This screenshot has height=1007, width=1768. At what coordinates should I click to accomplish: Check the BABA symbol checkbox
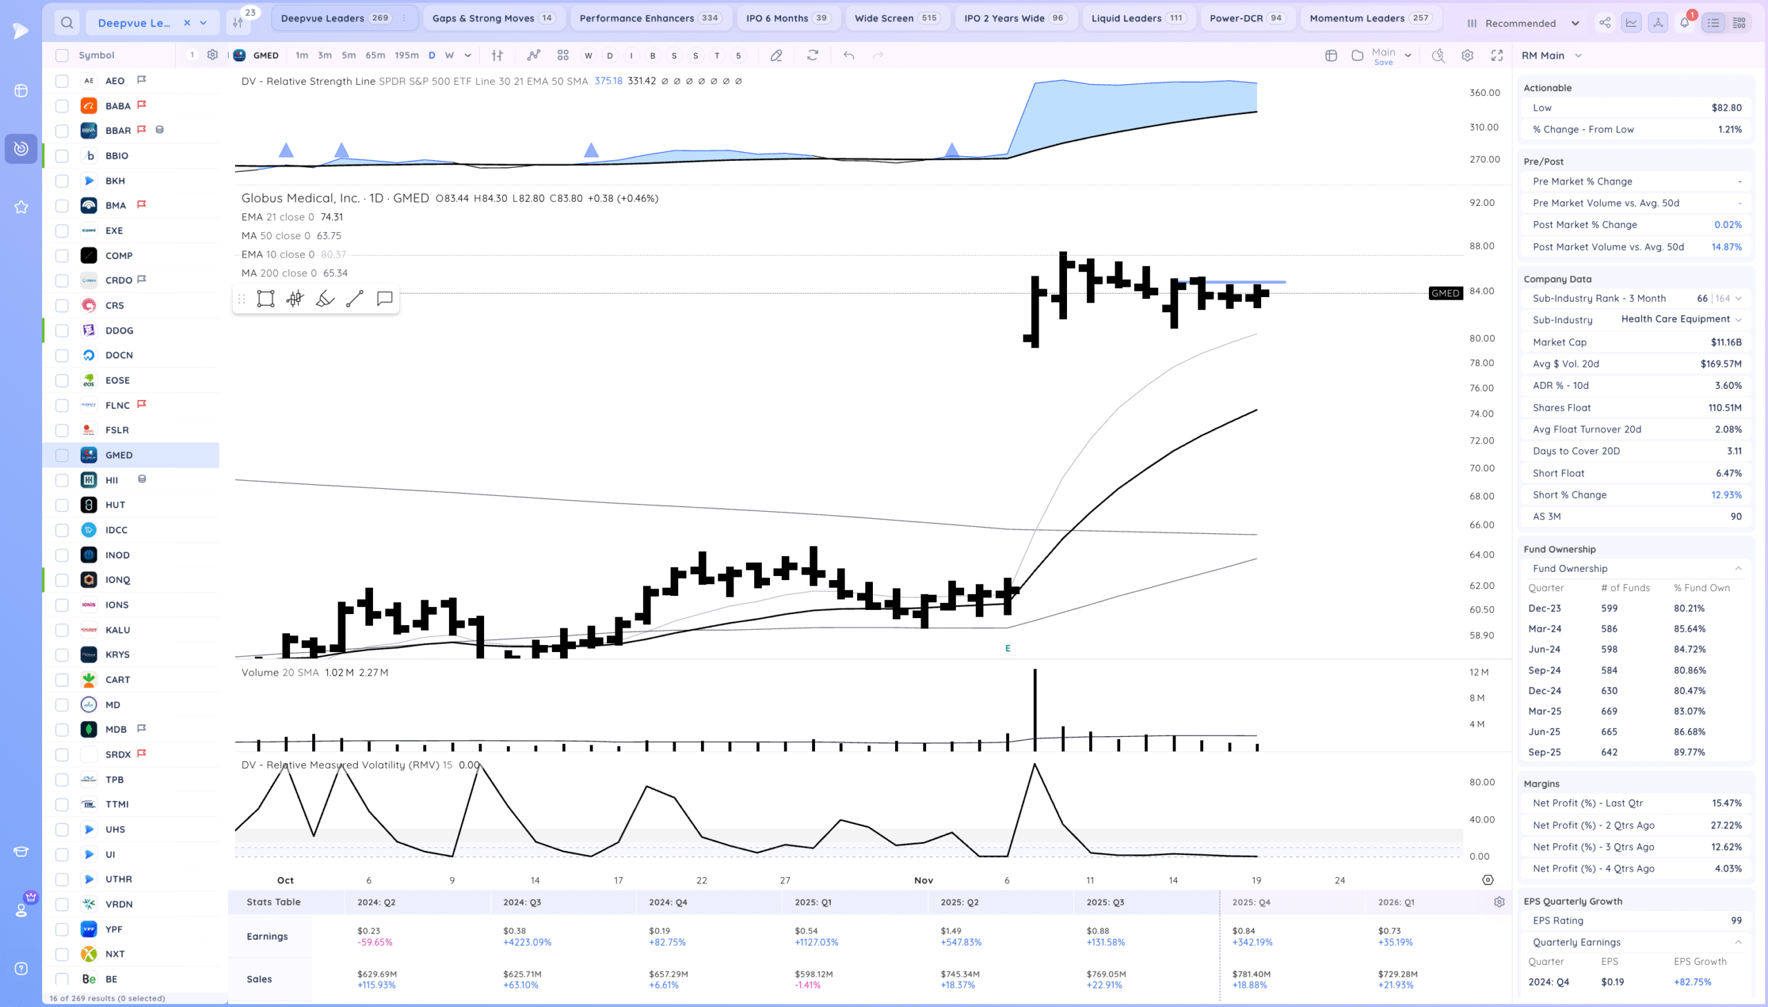tap(62, 106)
